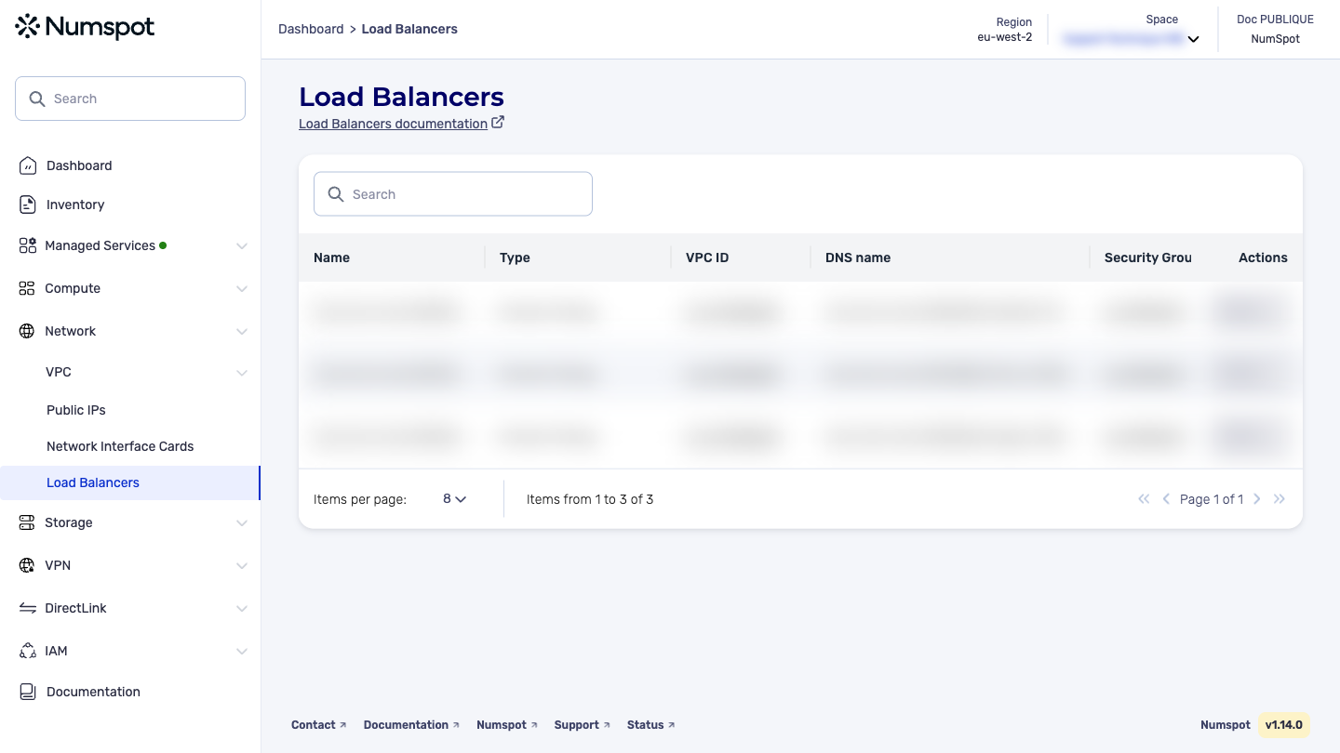The image size is (1340, 753).
Task: Open the Status footer link
Action: [651, 725]
